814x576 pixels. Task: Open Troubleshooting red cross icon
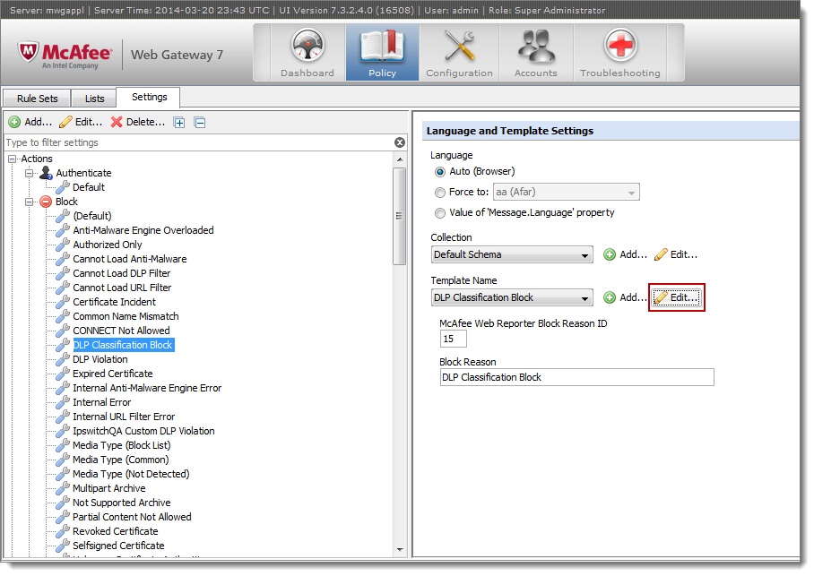[620, 45]
